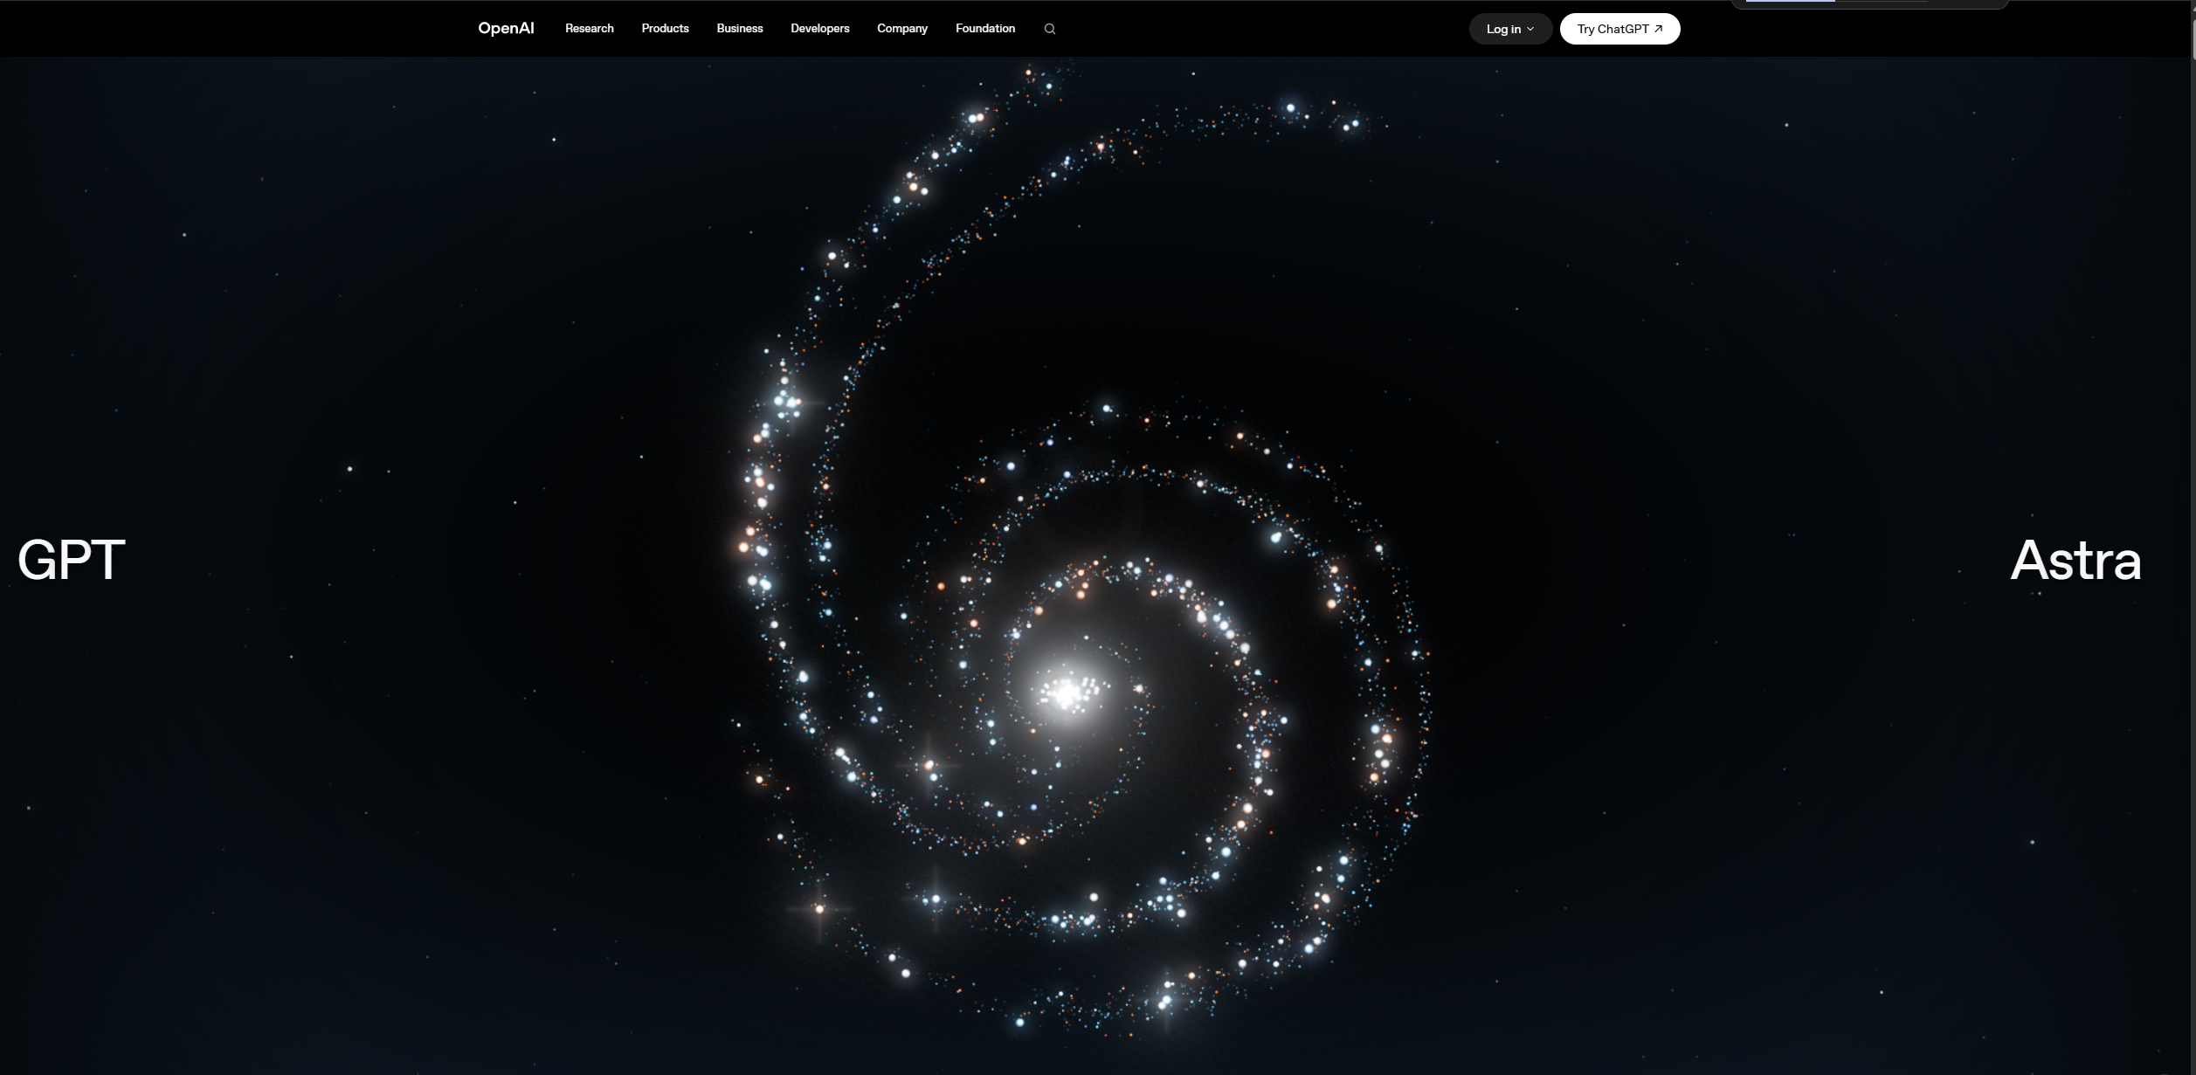The width and height of the screenshot is (2196, 1075).
Task: Open the Research menu
Action: pos(590,29)
